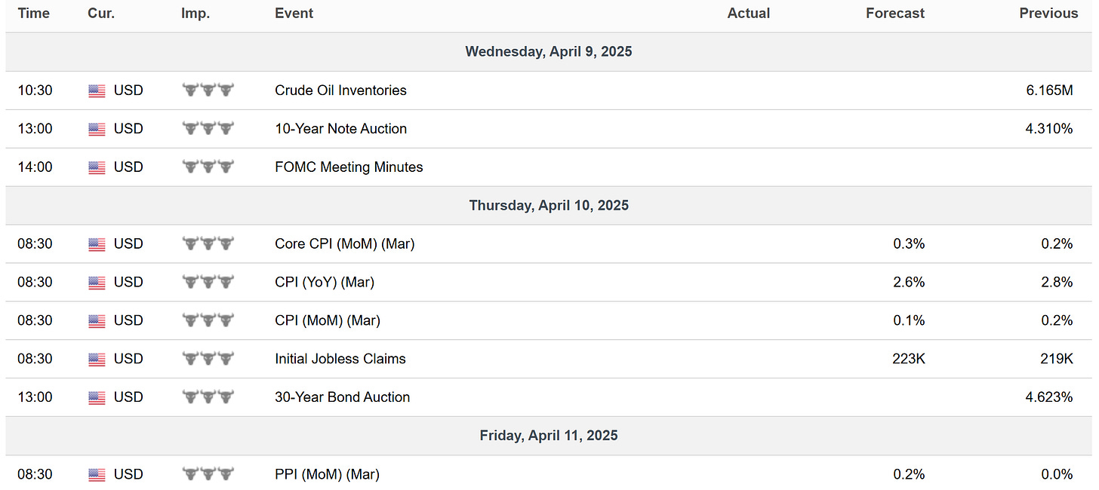The image size is (1099, 490).
Task: Select the Thursday, April 10, 2025 date row
Action: 549,206
